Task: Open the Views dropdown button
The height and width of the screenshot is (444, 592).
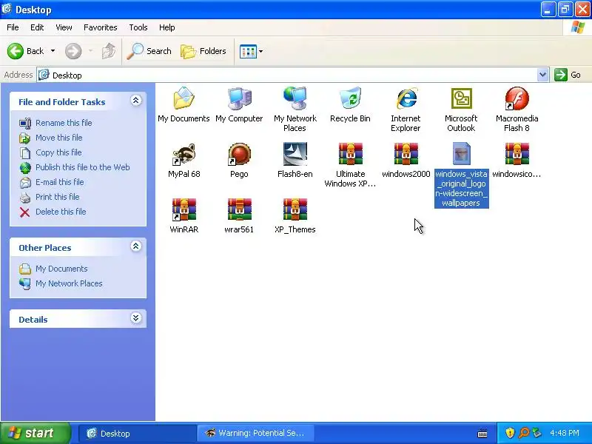Action: pyautogui.click(x=251, y=51)
